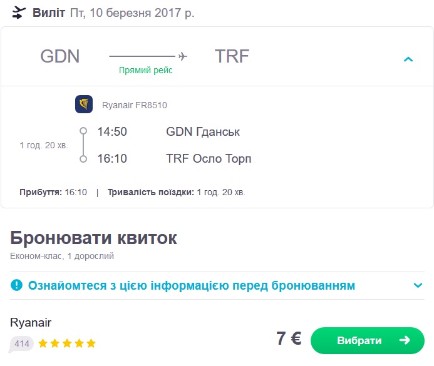This screenshot has height=366, width=434.
Task: Click the Ryanair FR8510 flight label
Action: (x=134, y=105)
